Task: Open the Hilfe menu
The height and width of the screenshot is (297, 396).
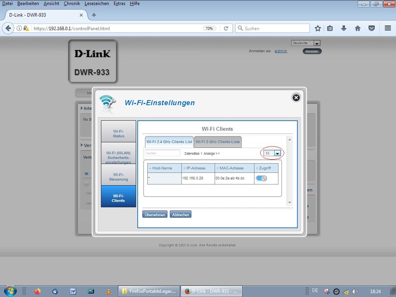Action: (x=135, y=3)
